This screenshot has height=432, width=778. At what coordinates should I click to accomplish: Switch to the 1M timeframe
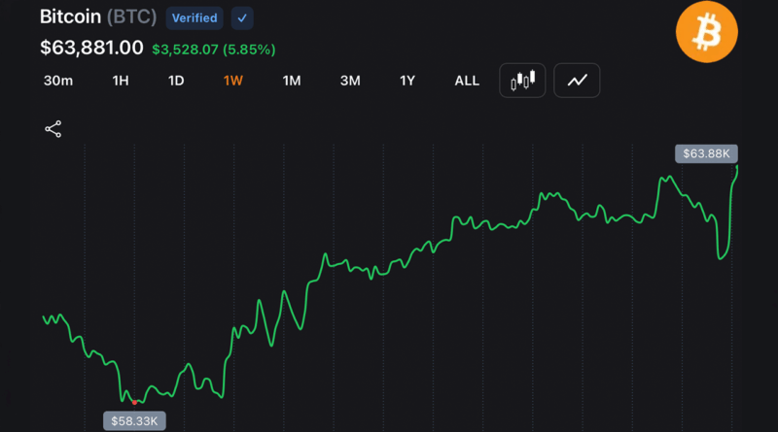[x=292, y=81]
